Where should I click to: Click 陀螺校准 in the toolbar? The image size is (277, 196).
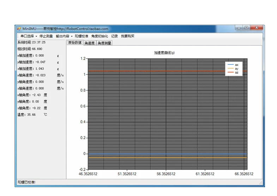click(82, 36)
